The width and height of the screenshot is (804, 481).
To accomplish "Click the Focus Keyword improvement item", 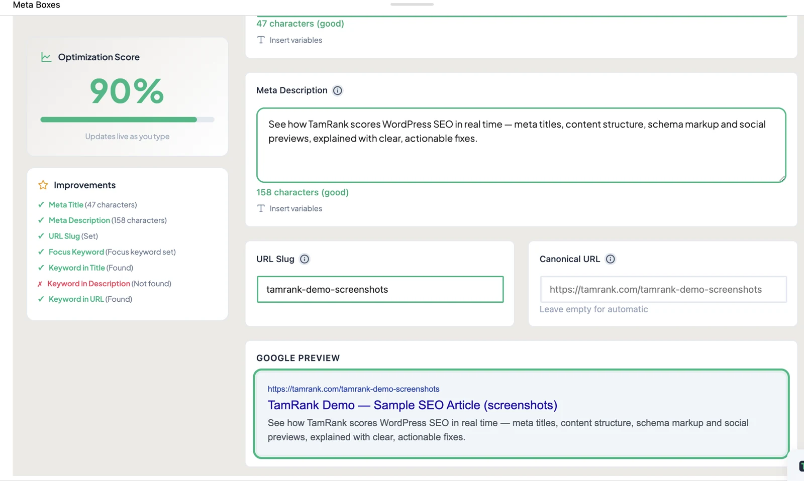I will coord(107,252).
